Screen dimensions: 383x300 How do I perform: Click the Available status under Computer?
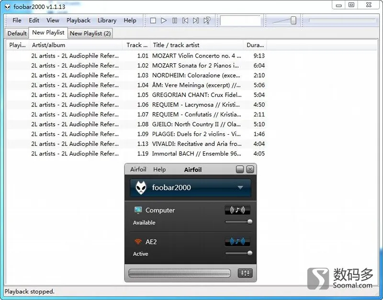(x=144, y=223)
